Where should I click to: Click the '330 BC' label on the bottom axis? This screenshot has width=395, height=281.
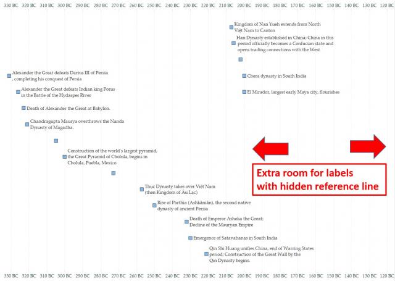pyautogui.click(x=10, y=275)
